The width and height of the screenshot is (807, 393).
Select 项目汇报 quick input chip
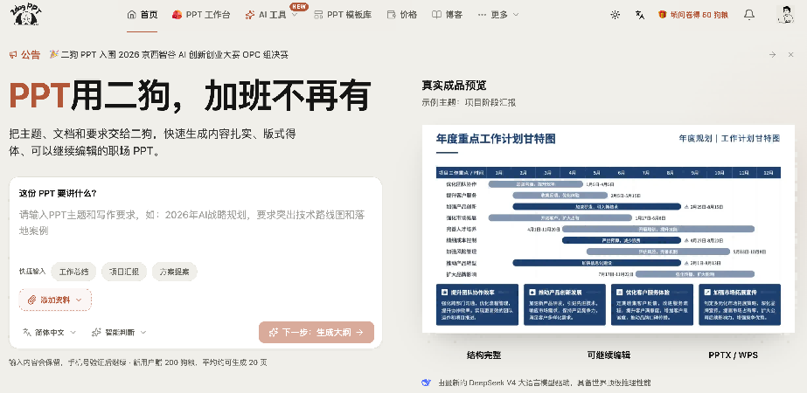(124, 272)
